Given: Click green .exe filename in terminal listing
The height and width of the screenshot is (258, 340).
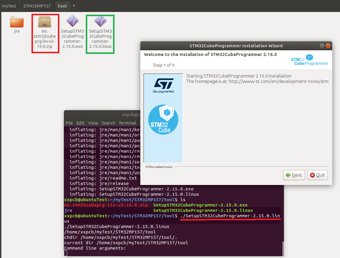Looking at the screenshot, I should click(x=200, y=205).
